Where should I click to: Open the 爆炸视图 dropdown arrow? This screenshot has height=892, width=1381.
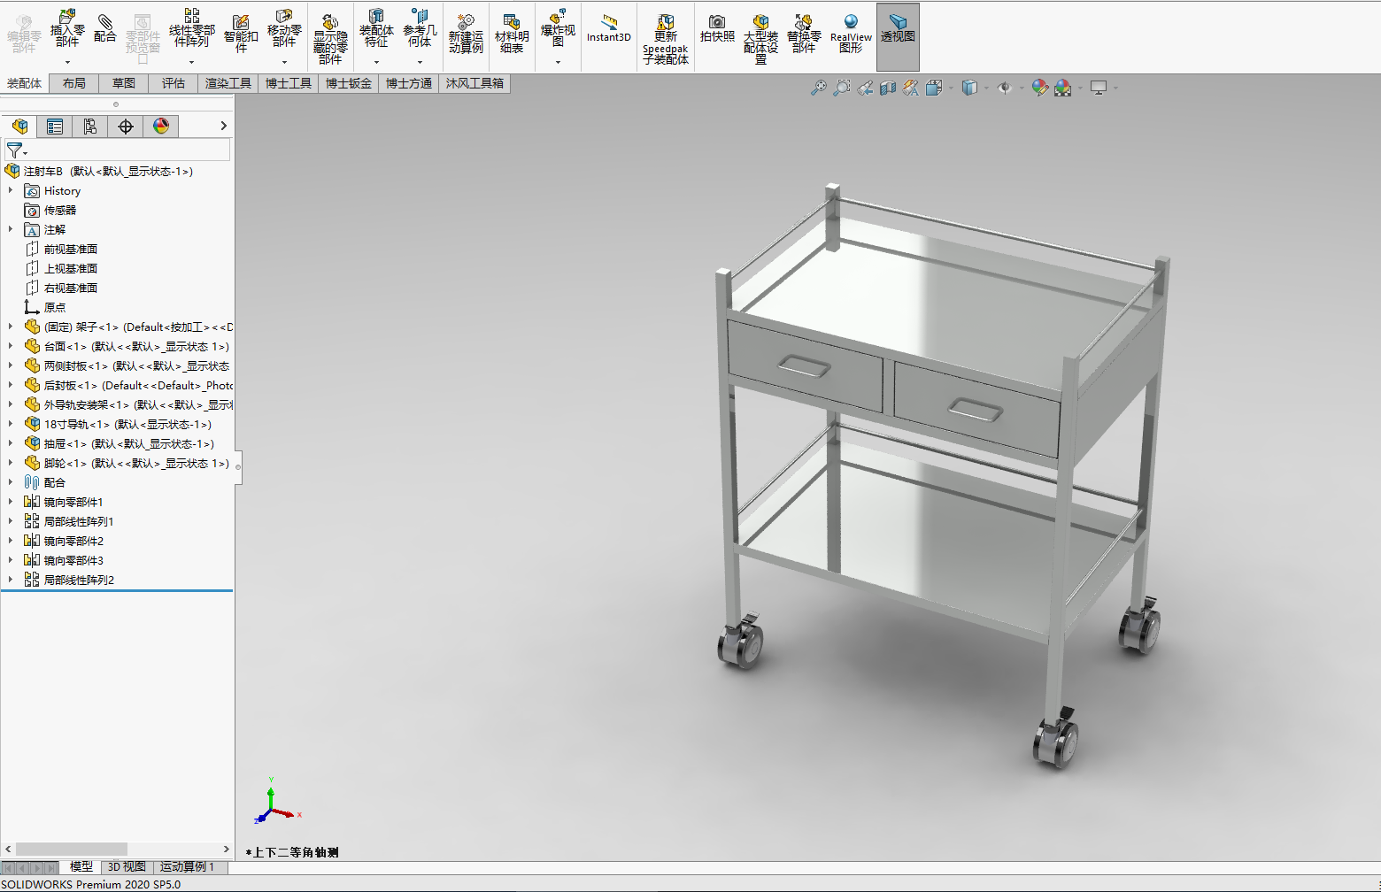[558, 63]
